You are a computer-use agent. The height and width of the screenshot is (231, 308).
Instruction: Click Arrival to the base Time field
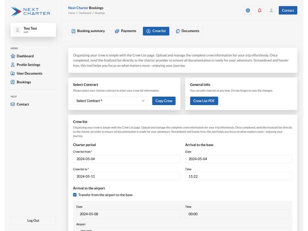[x=239, y=176]
